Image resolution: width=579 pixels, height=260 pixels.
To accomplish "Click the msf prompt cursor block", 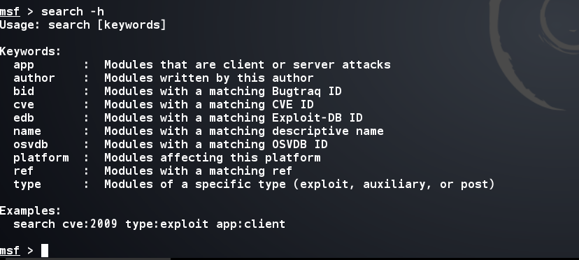I will [x=45, y=250].
